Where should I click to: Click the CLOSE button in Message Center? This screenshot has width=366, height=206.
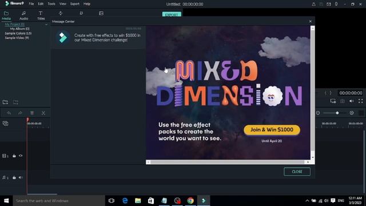click(x=297, y=172)
